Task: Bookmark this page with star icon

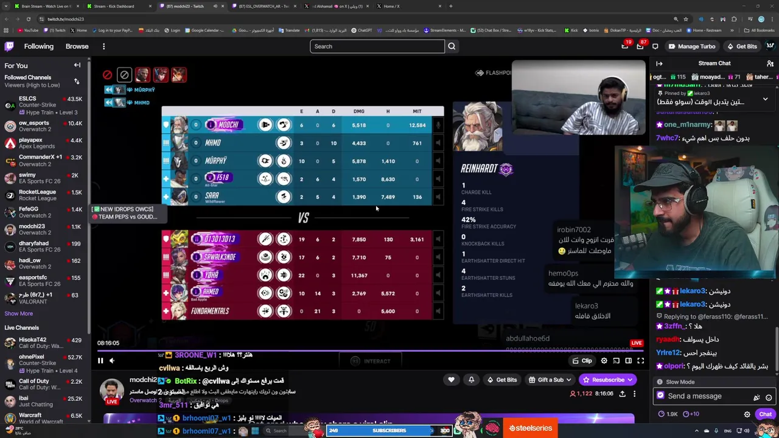Action: click(685, 19)
